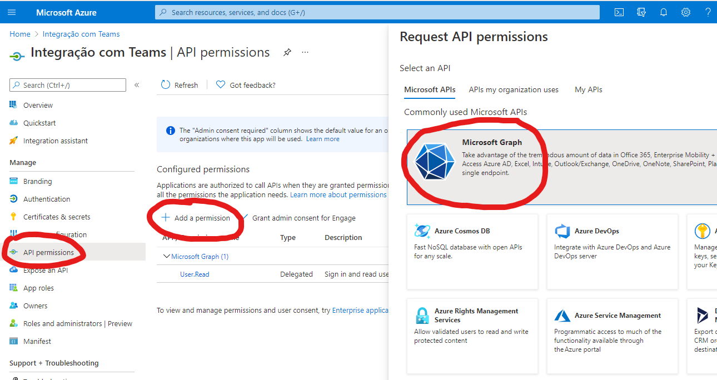Image resolution: width=717 pixels, height=380 pixels.
Task: Switch to the Microsoft APIs tab
Action: pyautogui.click(x=430, y=89)
